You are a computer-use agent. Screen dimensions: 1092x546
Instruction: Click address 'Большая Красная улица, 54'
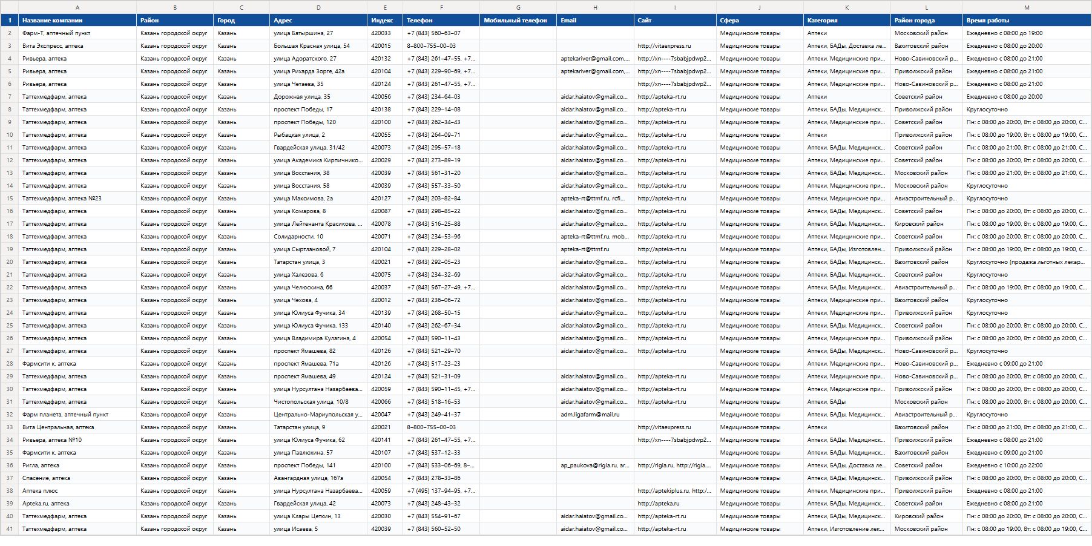click(x=318, y=46)
